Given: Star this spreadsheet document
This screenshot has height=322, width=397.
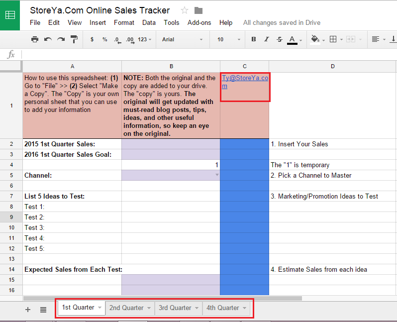Looking at the screenshot, I should pos(185,10).
